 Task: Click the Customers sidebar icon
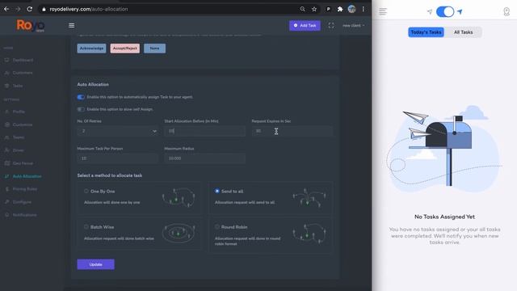click(x=7, y=73)
